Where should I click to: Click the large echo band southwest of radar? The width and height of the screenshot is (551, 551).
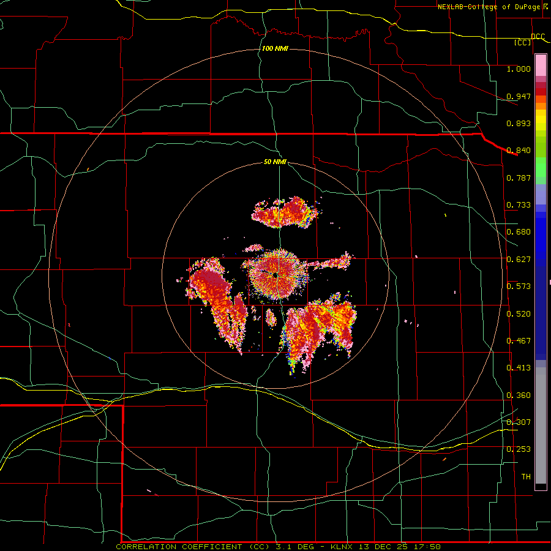[218, 302]
